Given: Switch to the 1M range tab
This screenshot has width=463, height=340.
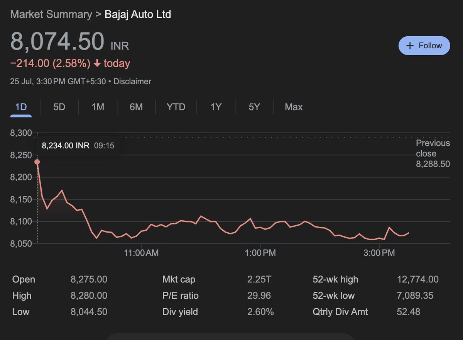Looking at the screenshot, I should [x=98, y=107].
